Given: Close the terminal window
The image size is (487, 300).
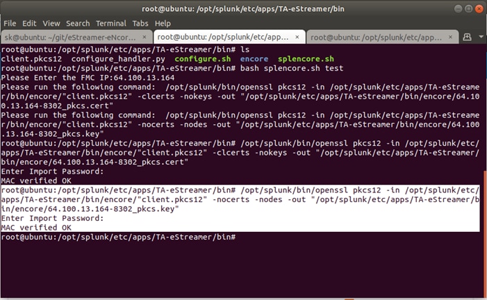Looking at the screenshot, I should 479,9.
